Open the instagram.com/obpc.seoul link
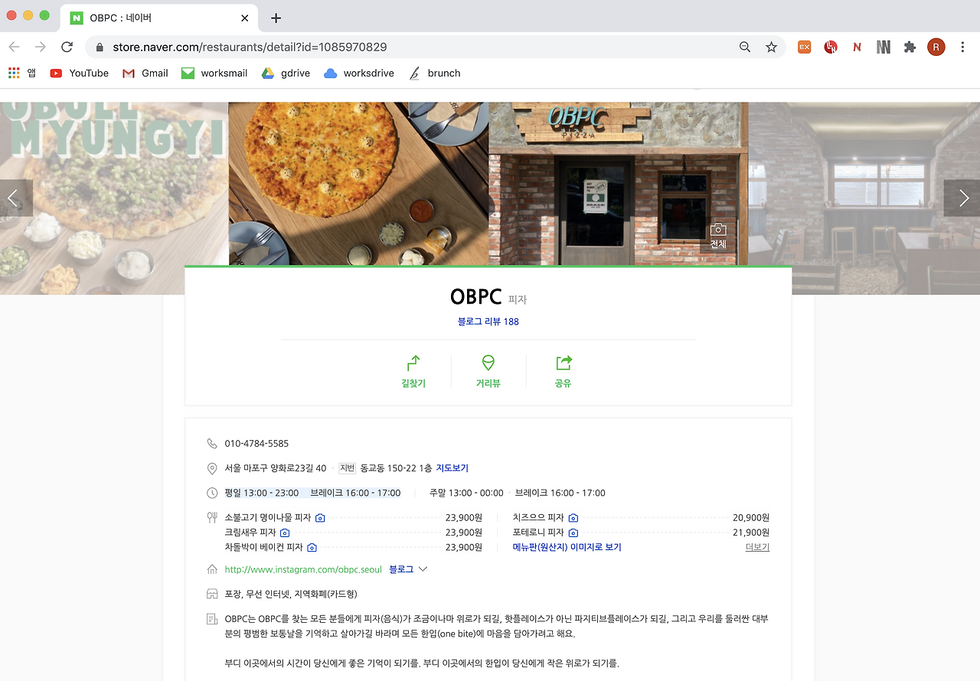980x681 pixels. [303, 570]
